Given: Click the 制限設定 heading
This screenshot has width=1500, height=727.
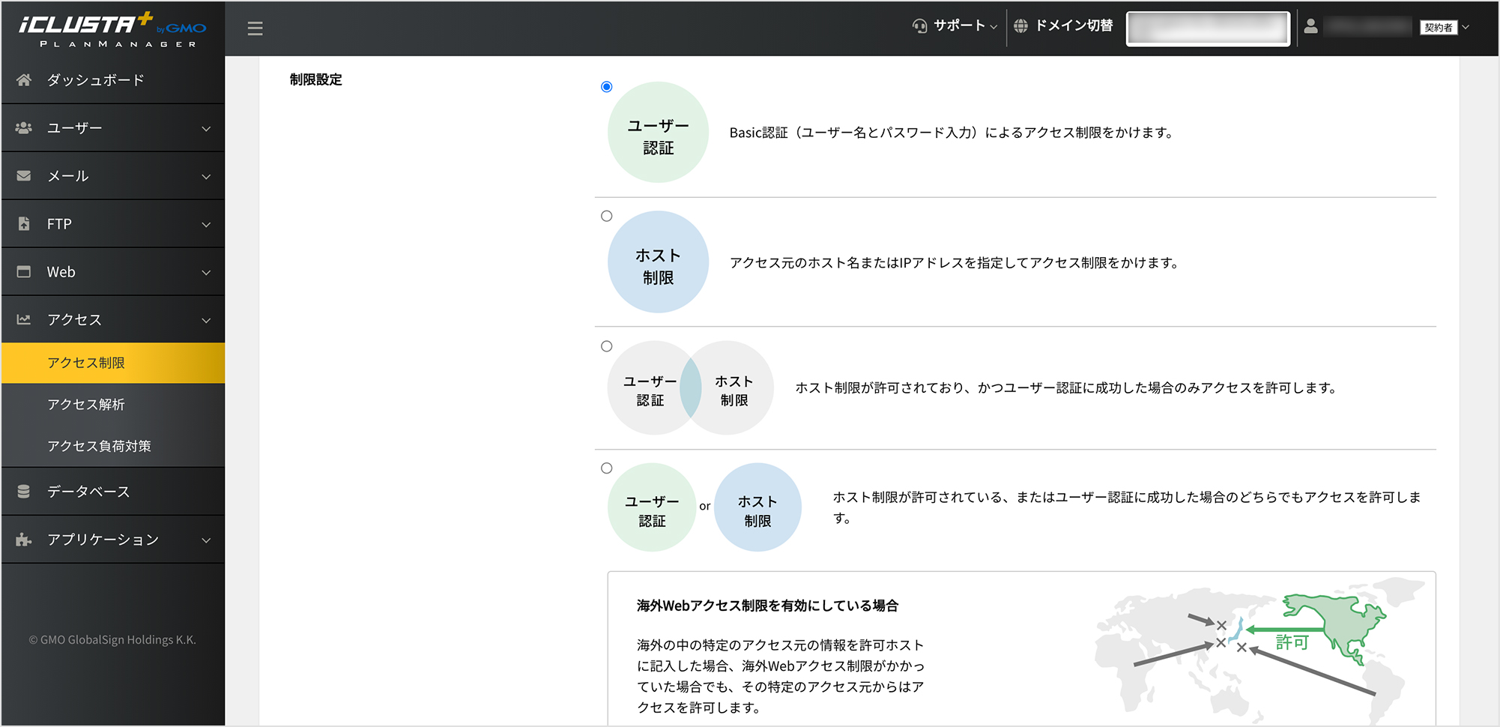Looking at the screenshot, I should (x=316, y=79).
